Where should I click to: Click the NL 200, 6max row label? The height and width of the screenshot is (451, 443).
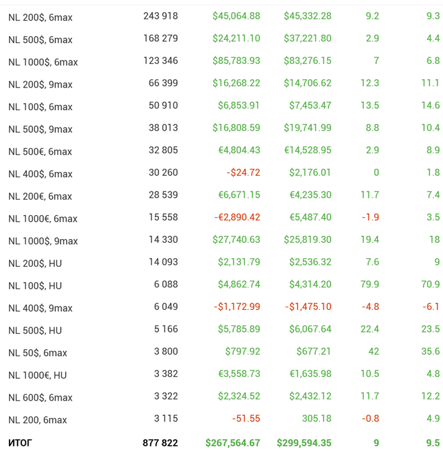37,420
